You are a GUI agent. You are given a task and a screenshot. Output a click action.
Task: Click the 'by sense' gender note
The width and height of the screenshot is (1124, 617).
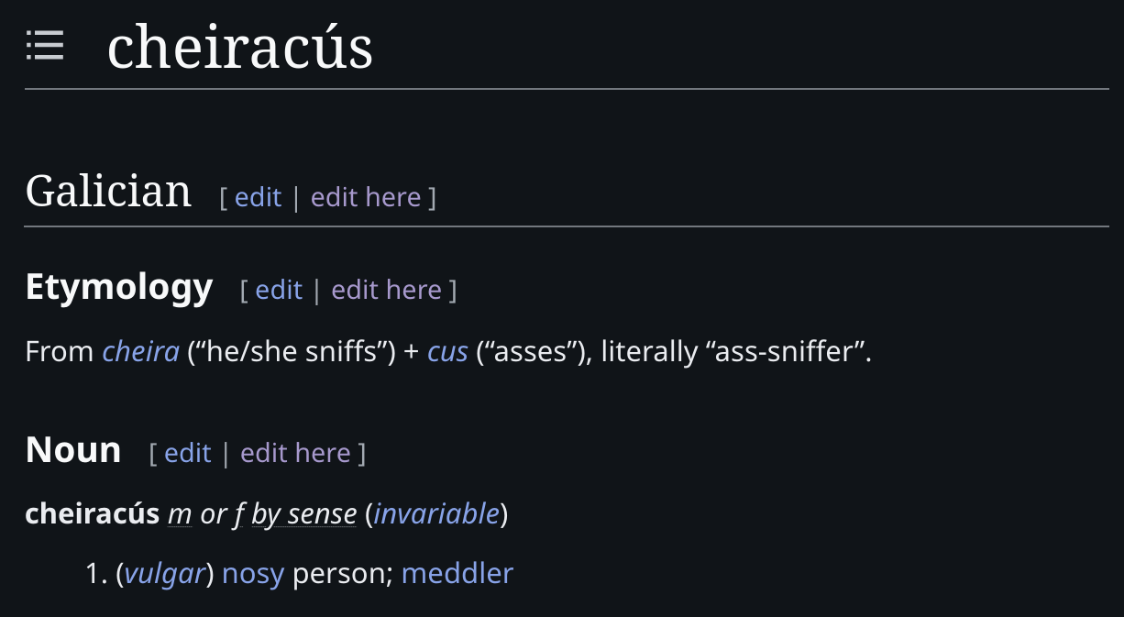click(x=304, y=514)
